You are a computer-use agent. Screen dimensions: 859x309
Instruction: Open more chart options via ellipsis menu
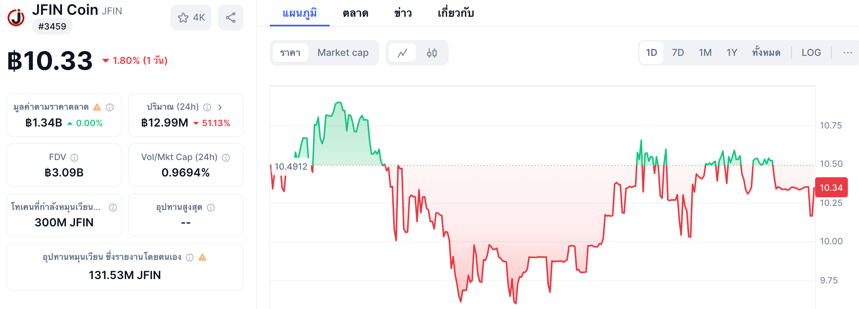tap(847, 52)
